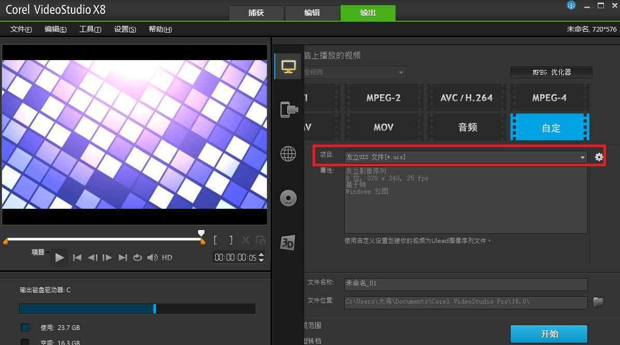Click the preview scrubber playhead handle
Viewport: 620px width, 345px height.
point(201,233)
